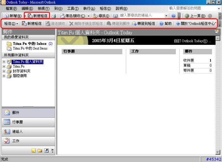Open 收件匣 inbox link in mail summary
222x162 pixels.
188,60
